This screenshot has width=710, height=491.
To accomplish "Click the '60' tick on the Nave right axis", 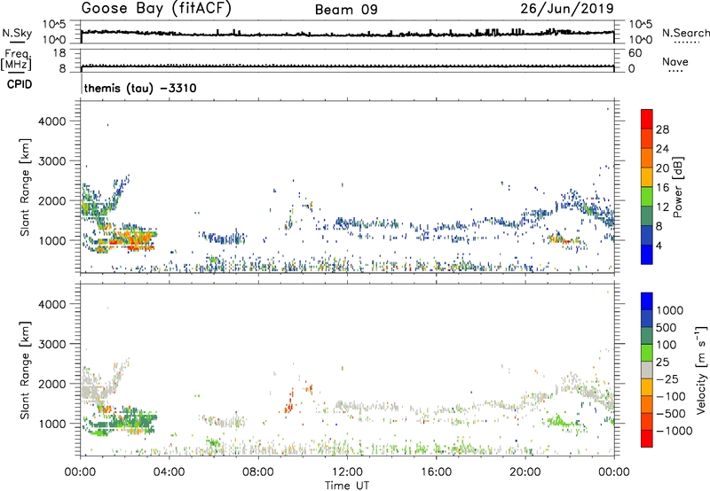I will tap(635, 53).
